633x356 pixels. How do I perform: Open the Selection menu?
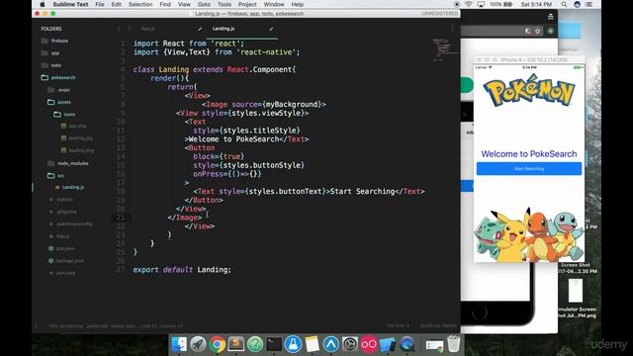[140, 4]
